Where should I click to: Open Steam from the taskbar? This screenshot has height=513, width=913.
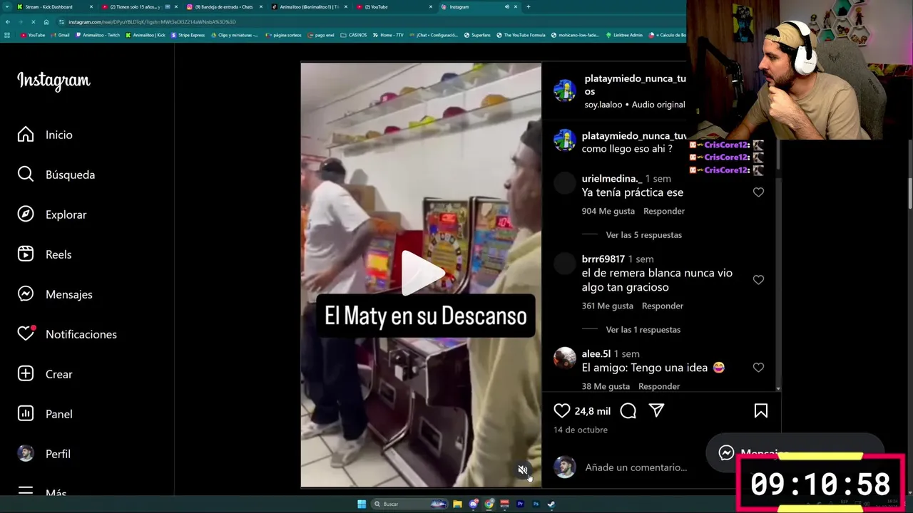(551, 504)
